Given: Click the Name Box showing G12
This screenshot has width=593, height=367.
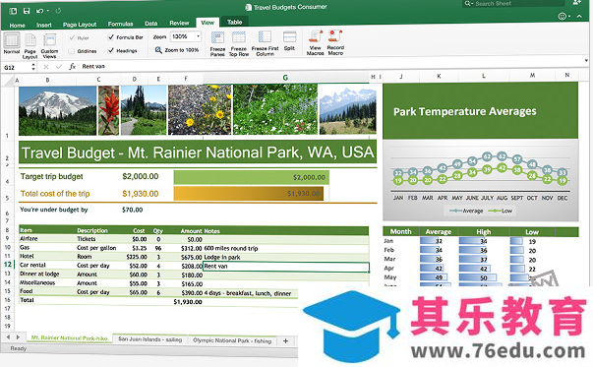Looking at the screenshot, I should [16, 67].
